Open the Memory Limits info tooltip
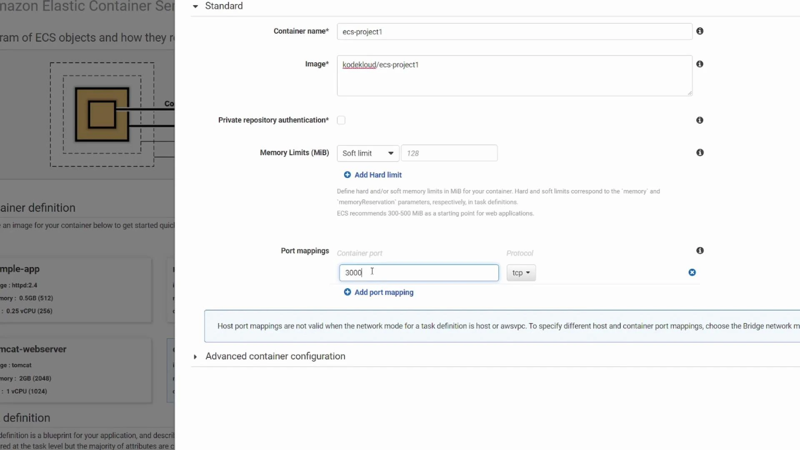Screen dimensions: 800x450 (700, 152)
